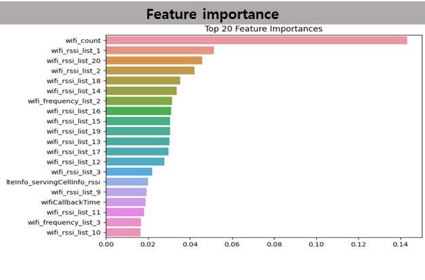The image size is (425, 280).
Task: Click the wifi_rssi_list_12 bar
Action: click(135, 162)
